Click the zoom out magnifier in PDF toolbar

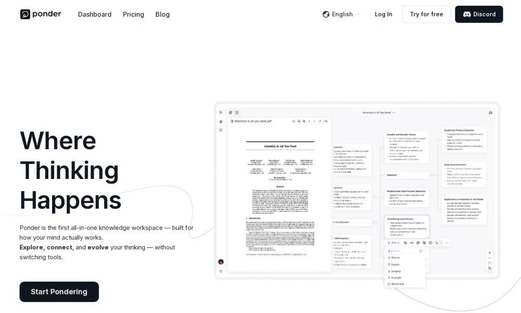[x=299, y=121]
